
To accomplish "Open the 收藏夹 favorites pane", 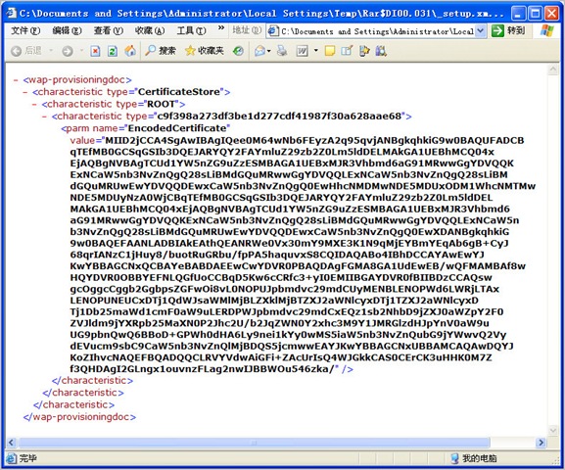I will click(205, 51).
